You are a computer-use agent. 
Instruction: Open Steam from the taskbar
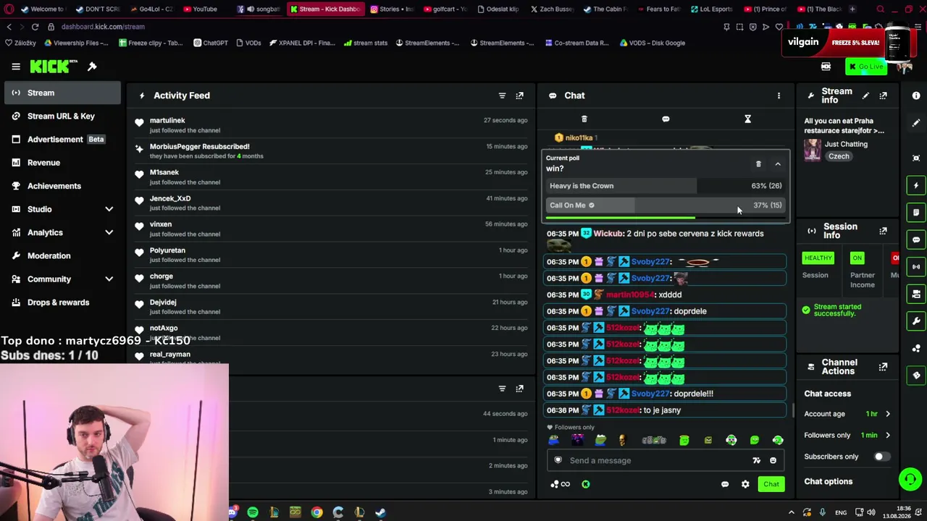point(380,512)
